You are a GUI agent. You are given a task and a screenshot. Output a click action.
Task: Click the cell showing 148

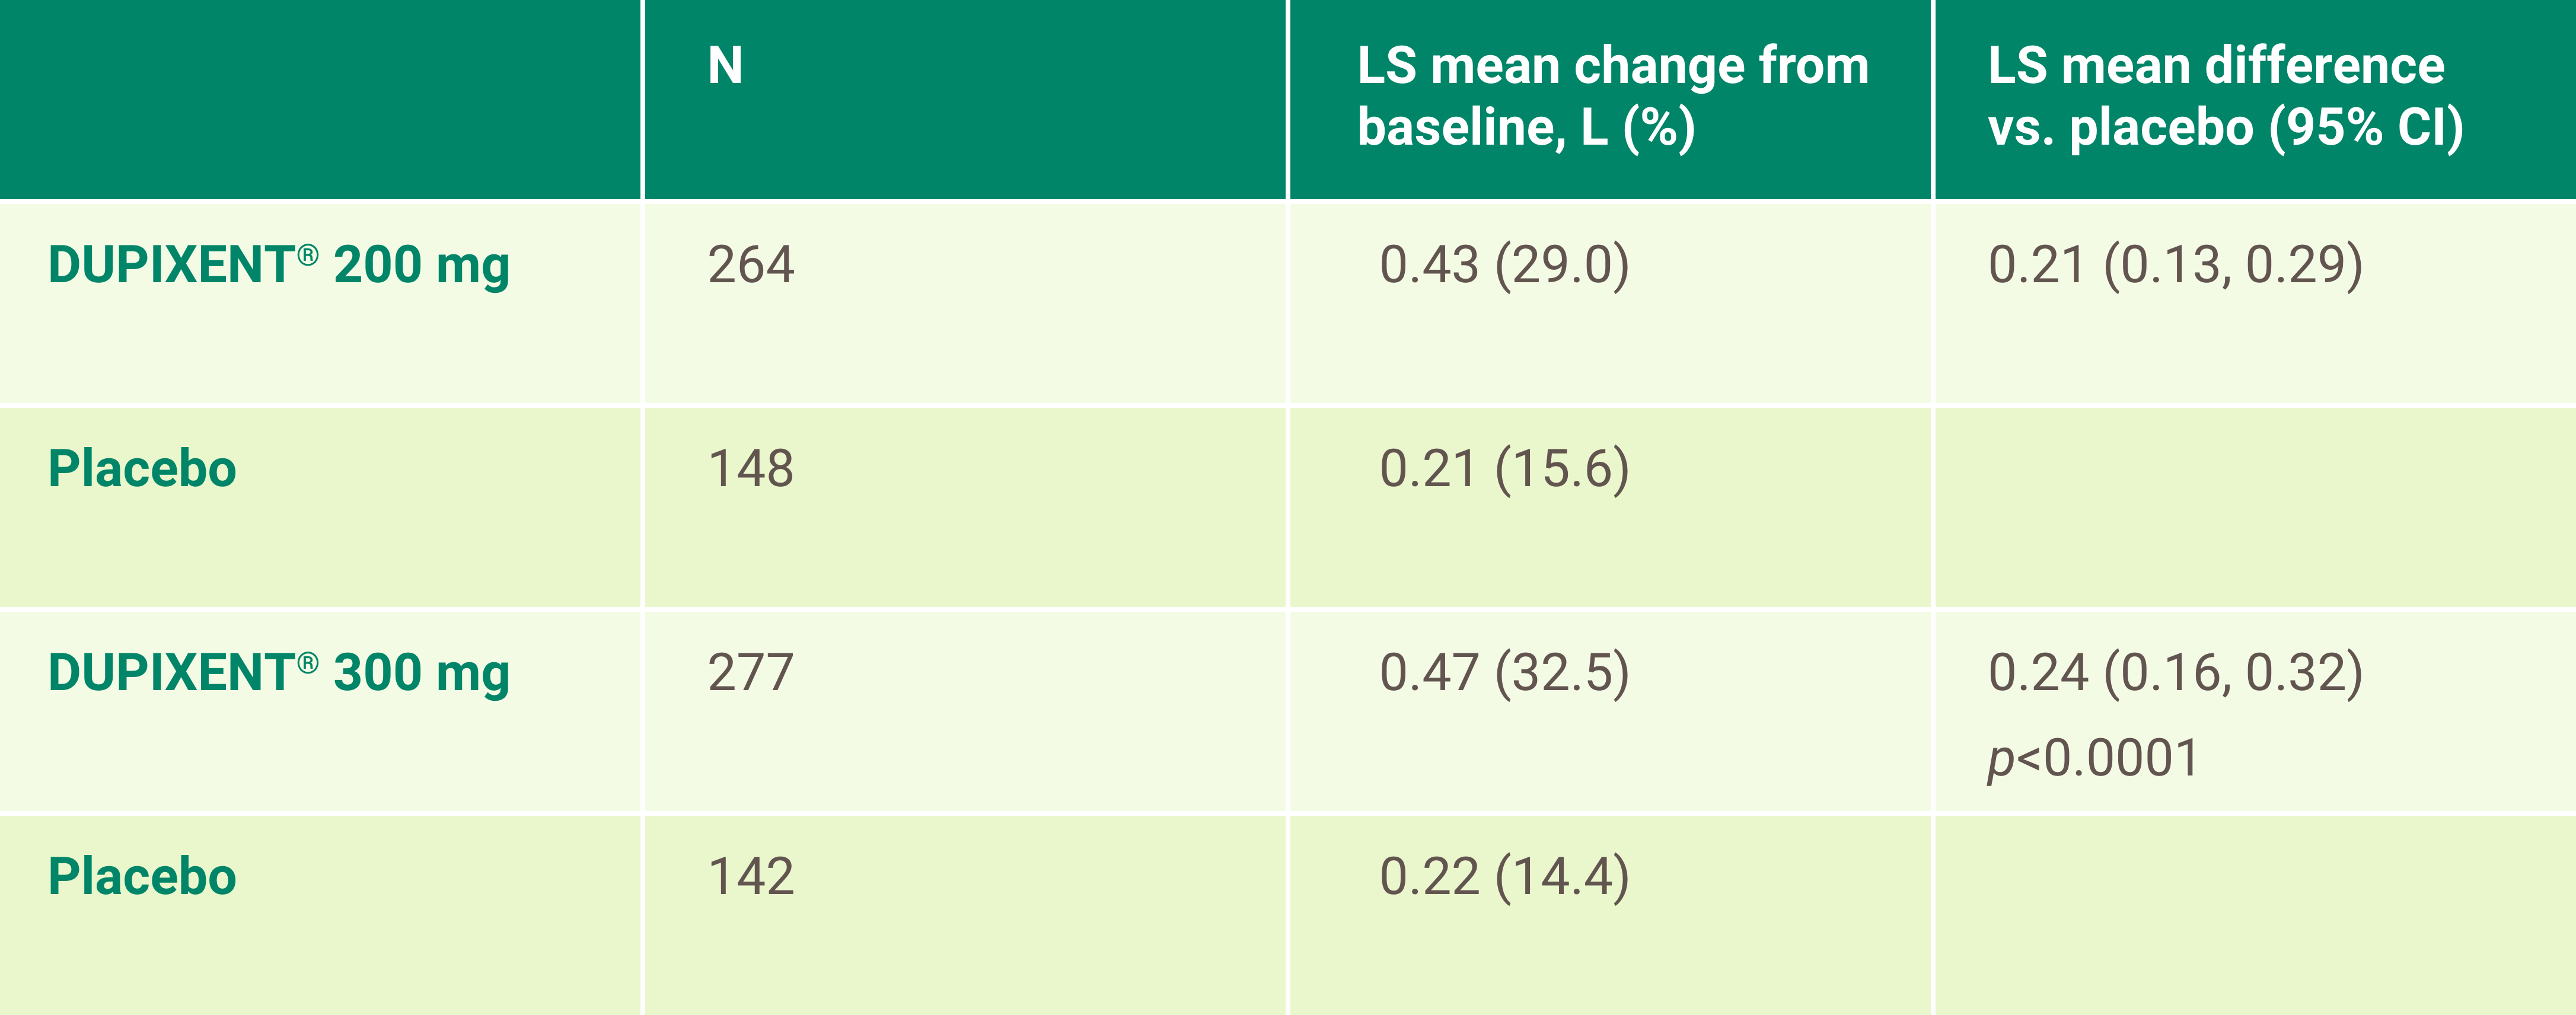(751, 469)
